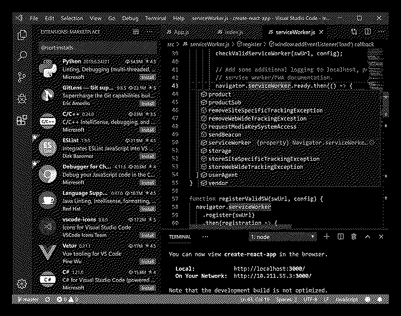Open the Manage gear icon
The height and width of the screenshot is (316, 401).
click(22, 284)
